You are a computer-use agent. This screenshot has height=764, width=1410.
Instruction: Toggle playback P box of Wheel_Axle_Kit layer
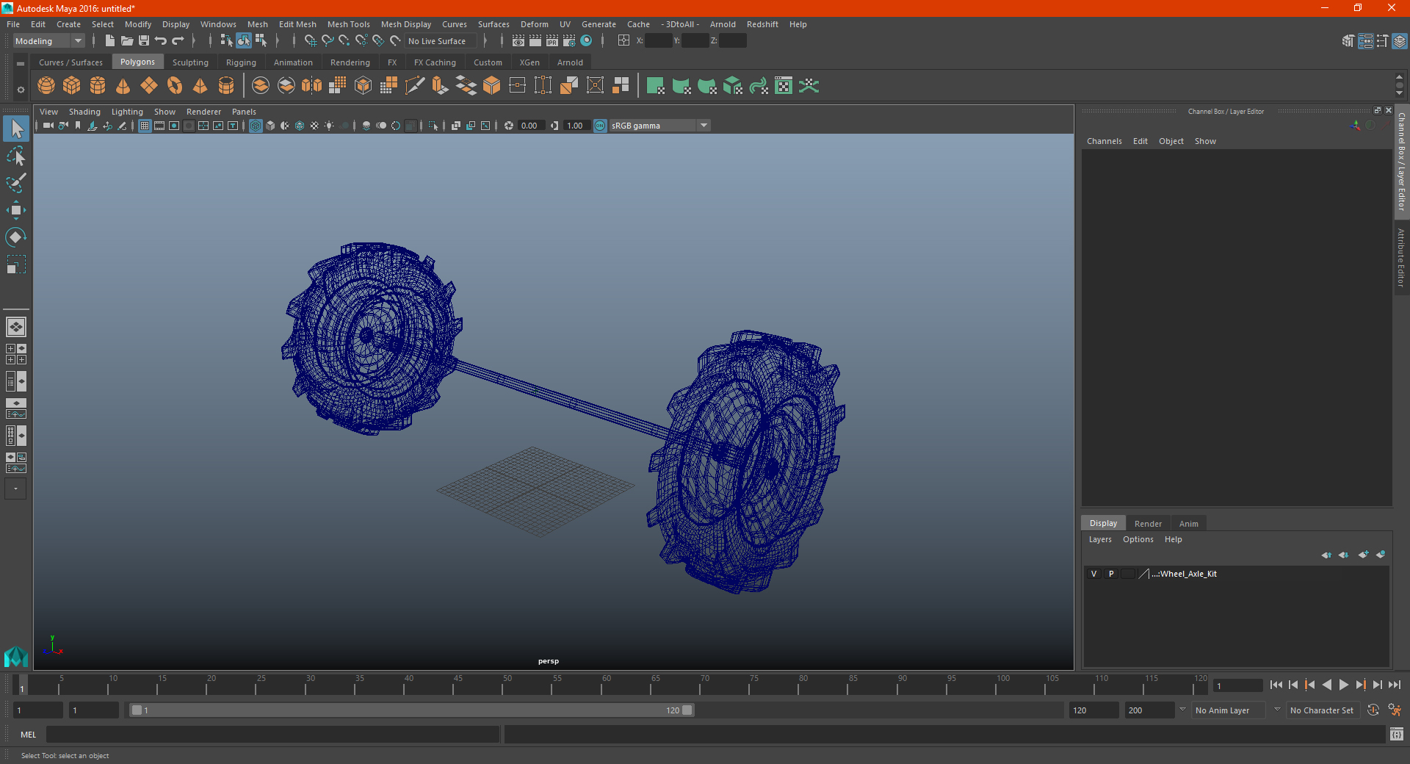tap(1111, 574)
